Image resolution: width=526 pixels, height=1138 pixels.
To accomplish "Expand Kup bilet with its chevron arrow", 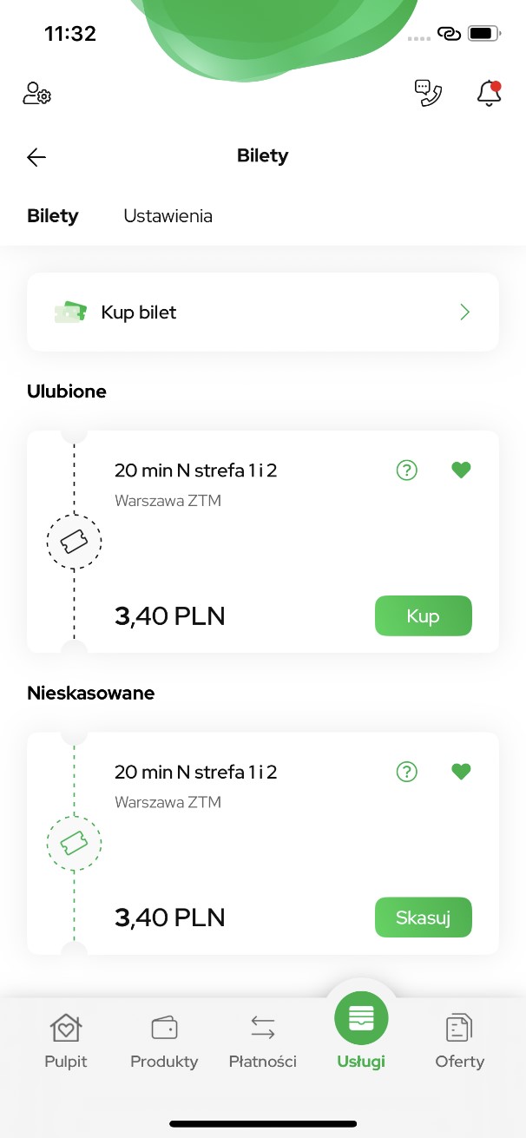I will [x=464, y=312].
